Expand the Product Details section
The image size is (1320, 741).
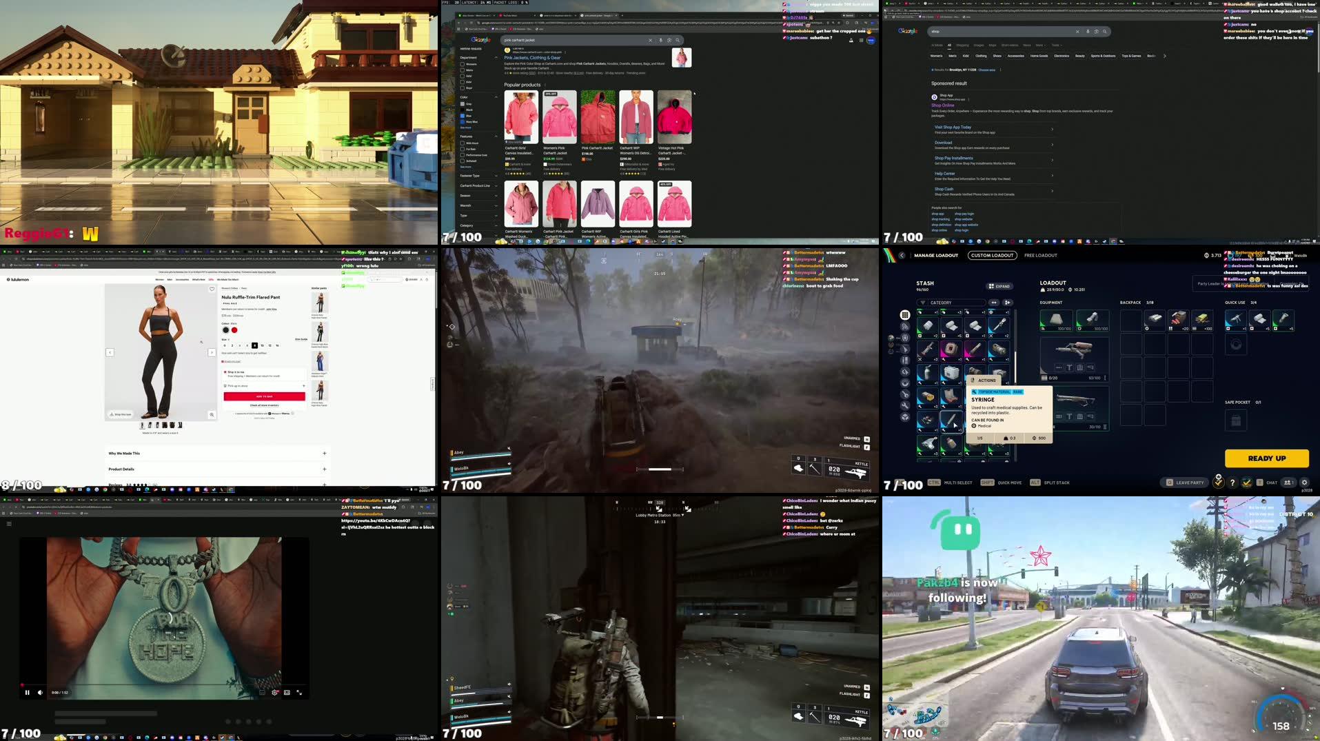click(324, 469)
